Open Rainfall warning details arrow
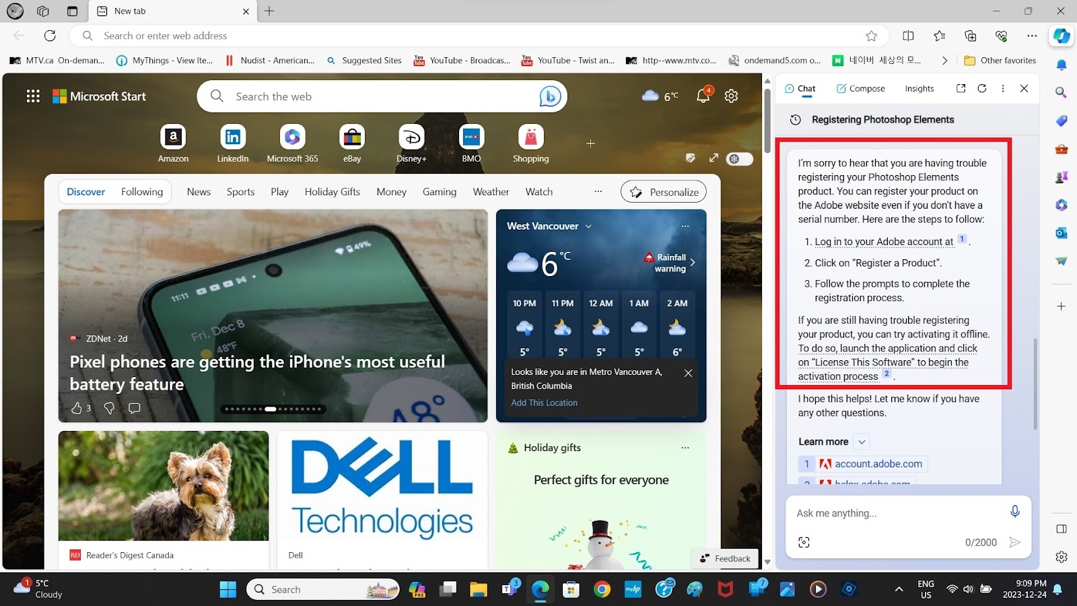Image resolution: width=1077 pixels, height=606 pixels. pos(693,263)
